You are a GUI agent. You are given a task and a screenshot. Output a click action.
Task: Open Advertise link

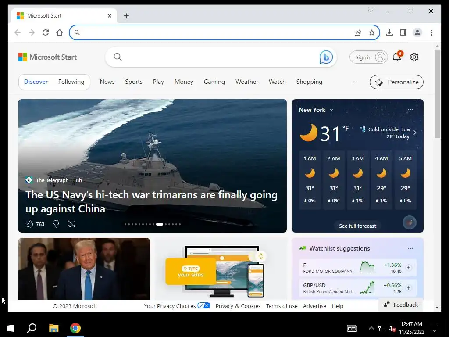(314, 306)
